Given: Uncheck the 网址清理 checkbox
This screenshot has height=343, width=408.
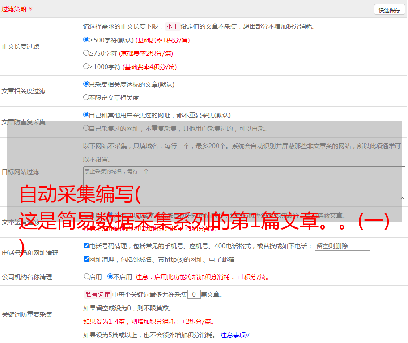Looking at the screenshot, I should click(87, 259).
